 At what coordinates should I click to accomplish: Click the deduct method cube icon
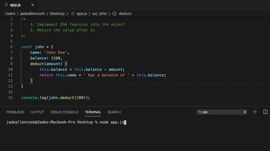tap(114, 14)
